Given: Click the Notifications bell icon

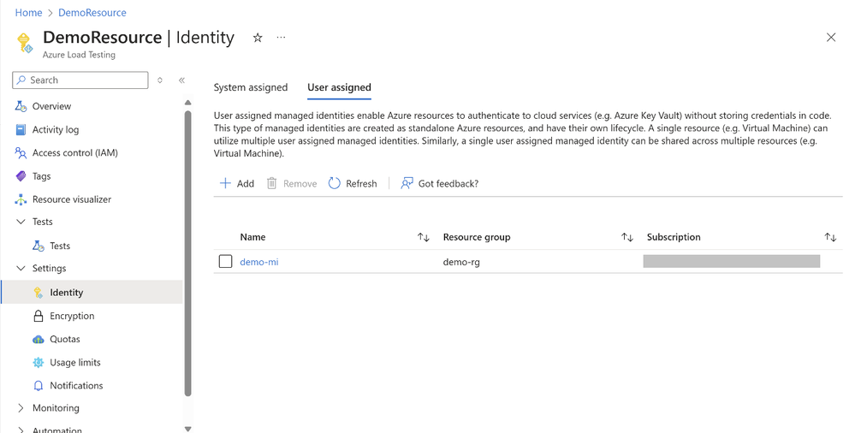Looking at the screenshot, I should coord(39,386).
